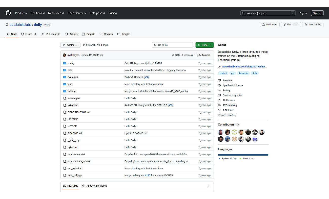This screenshot has height=199, width=329.
Task: Click the Sign up button
Action: click(x=317, y=13)
